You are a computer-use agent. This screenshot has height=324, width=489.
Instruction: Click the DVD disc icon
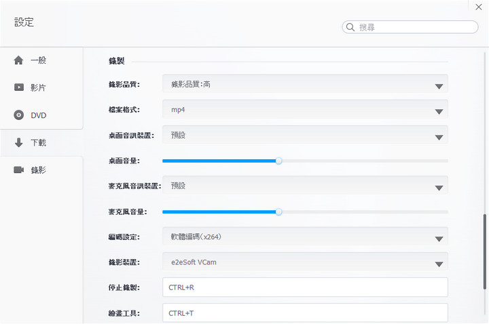[x=19, y=115]
